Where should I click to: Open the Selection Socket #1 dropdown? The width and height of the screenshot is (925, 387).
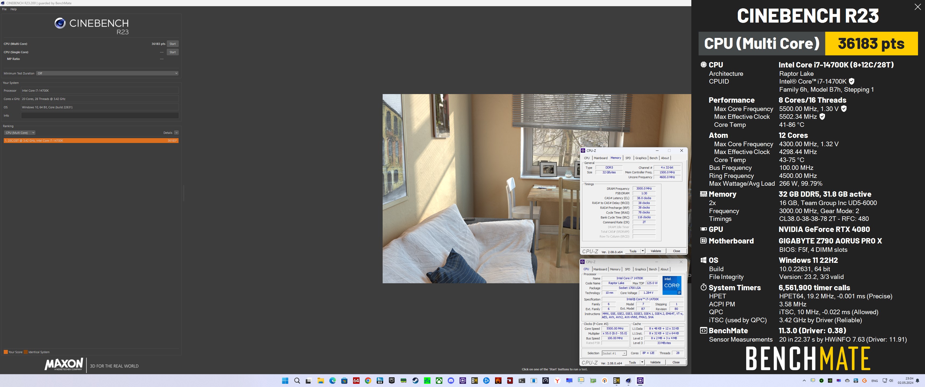tap(614, 353)
